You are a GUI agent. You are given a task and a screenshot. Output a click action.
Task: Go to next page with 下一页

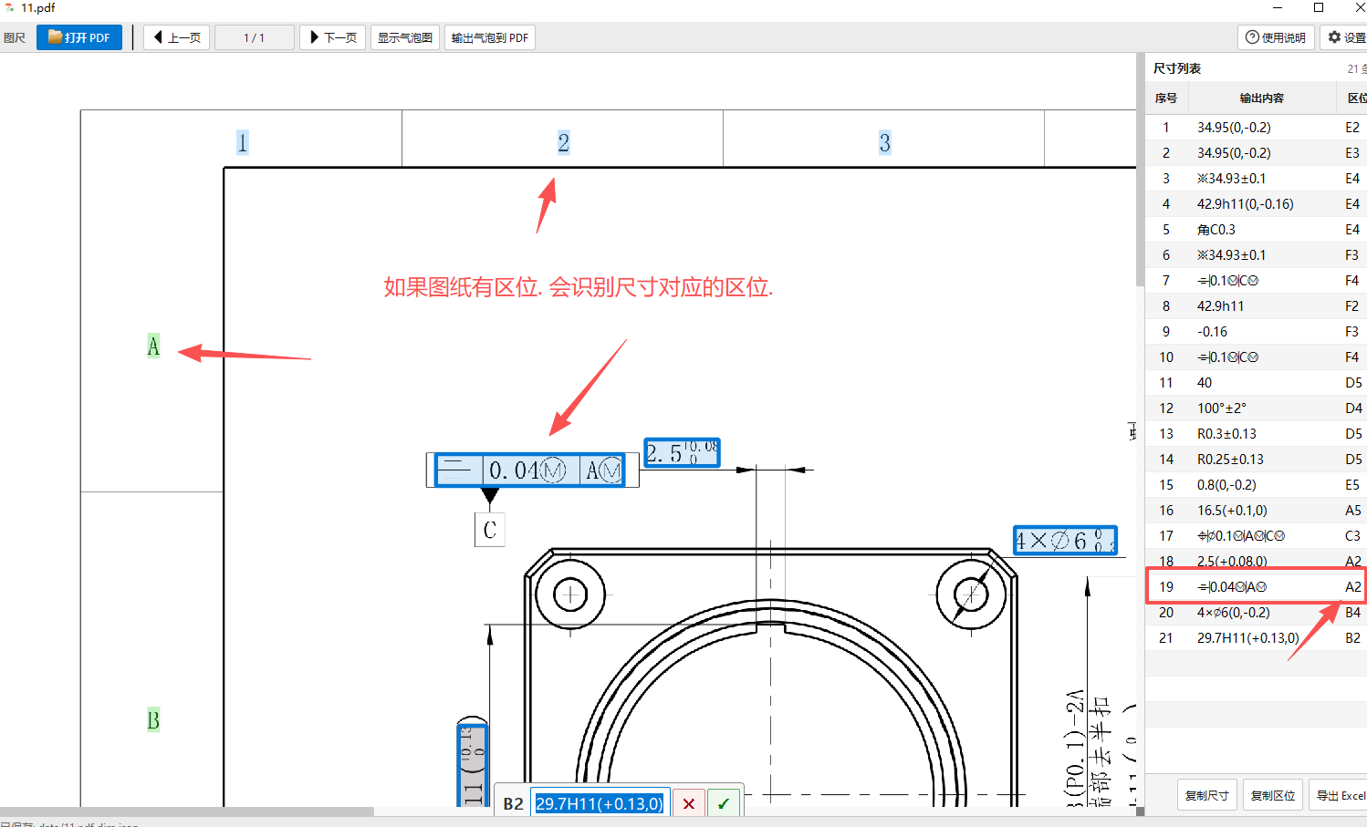click(x=333, y=37)
